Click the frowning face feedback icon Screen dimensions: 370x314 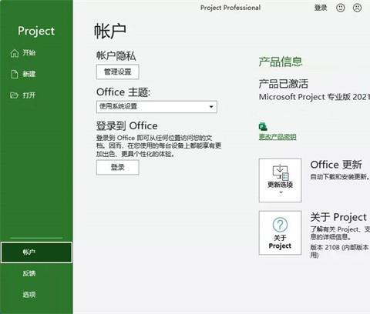(357, 8)
